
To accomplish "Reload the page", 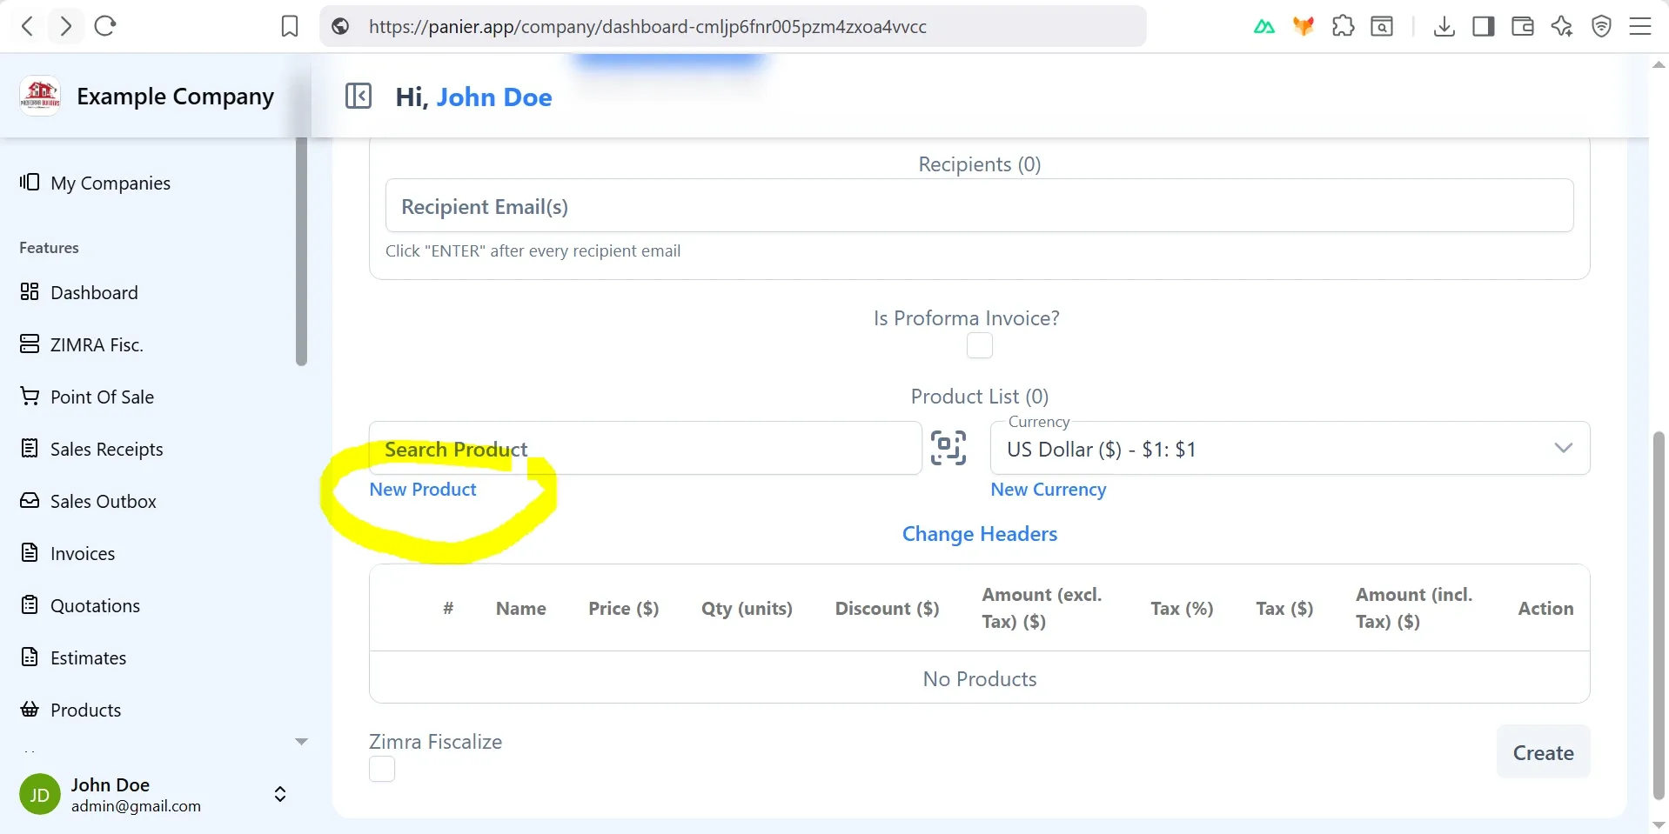I will coord(105,26).
